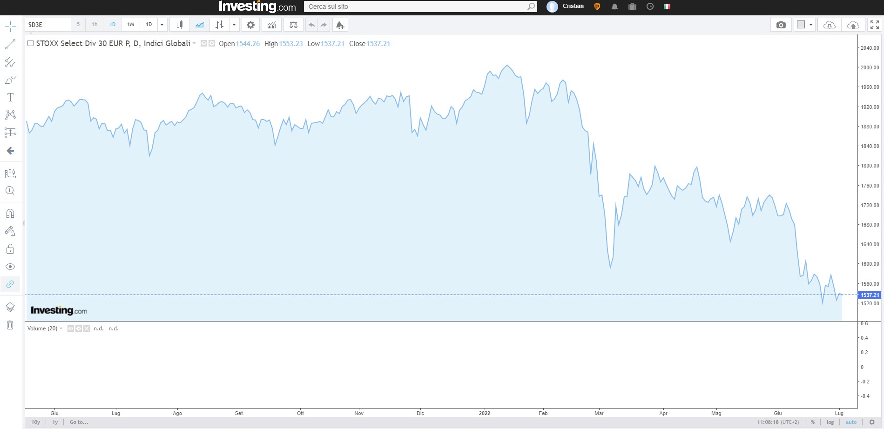Viewport: 884px width, 429px height.
Task: Click the trash icon to remove drawings
Action: [x=10, y=325]
